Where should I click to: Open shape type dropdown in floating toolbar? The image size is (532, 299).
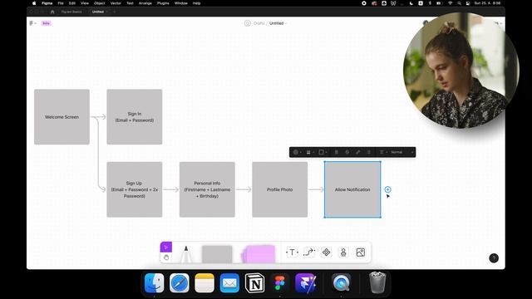[x=323, y=152]
